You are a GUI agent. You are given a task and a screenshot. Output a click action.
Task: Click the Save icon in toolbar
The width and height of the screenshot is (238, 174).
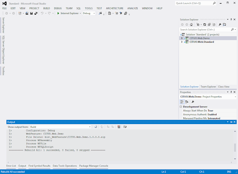click(31, 13)
